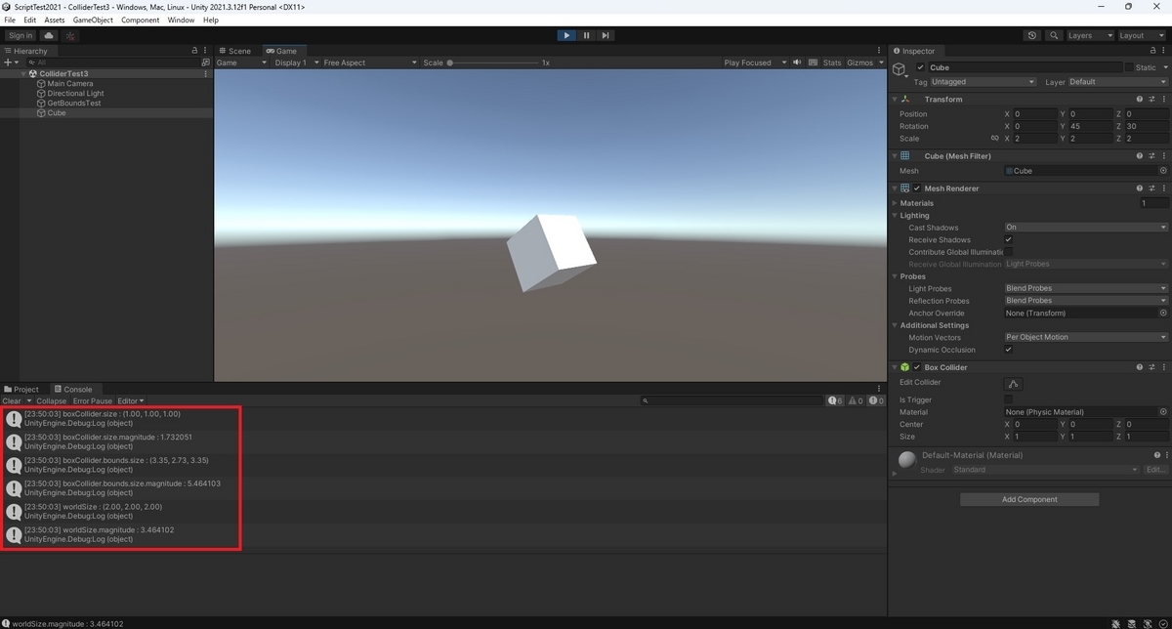This screenshot has width=1172, height=629.
Task: Click the Unity cloud collaboration icon
Action: pos(48,34)
